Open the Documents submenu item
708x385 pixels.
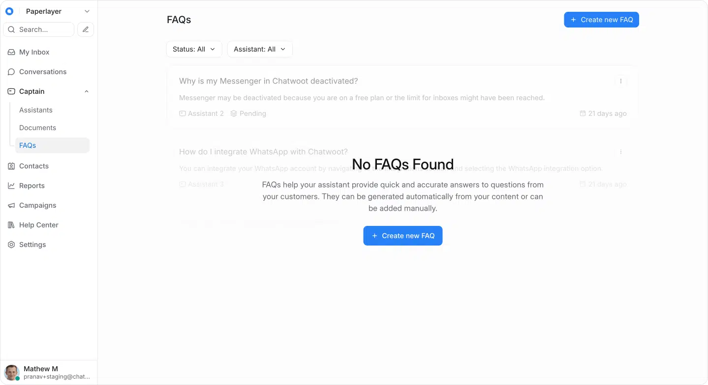38,128
